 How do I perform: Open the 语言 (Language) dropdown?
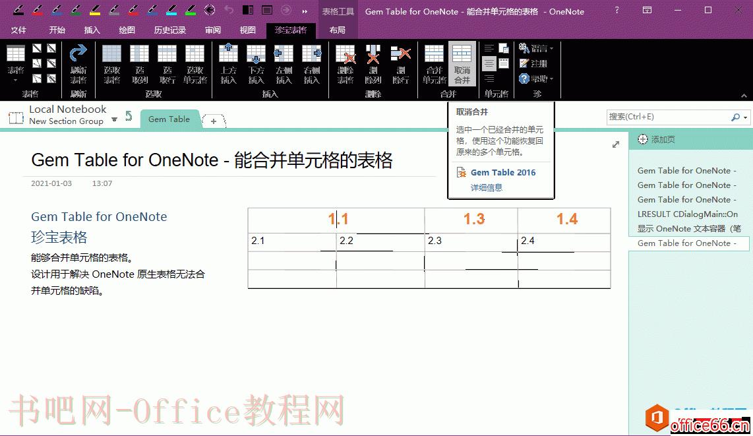coord(536,48)
